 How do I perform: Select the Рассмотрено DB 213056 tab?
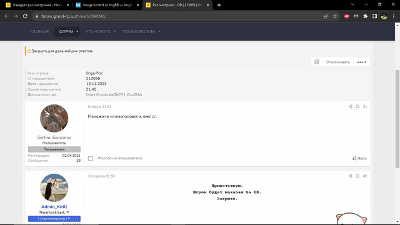tap(177, 5)
